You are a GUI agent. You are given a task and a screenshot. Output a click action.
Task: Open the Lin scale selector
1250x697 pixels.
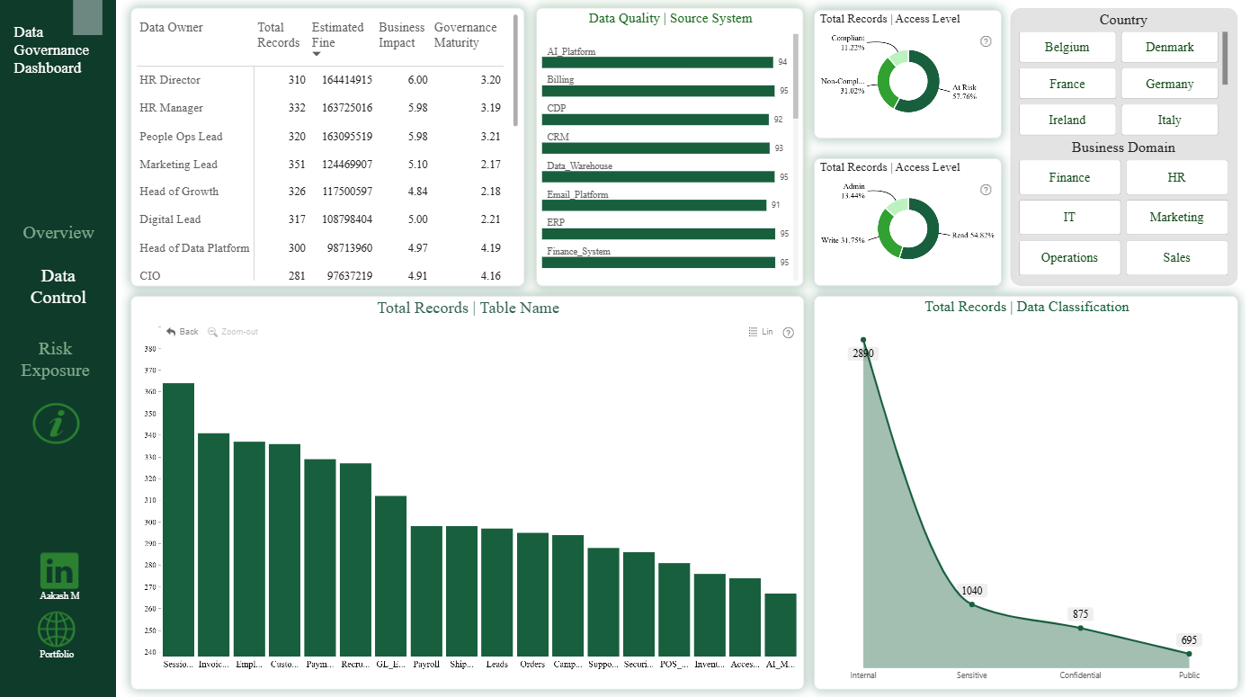coord(761,332)
